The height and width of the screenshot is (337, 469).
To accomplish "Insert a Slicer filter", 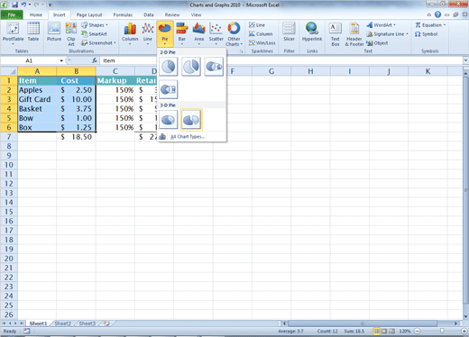I will point(289,32).
